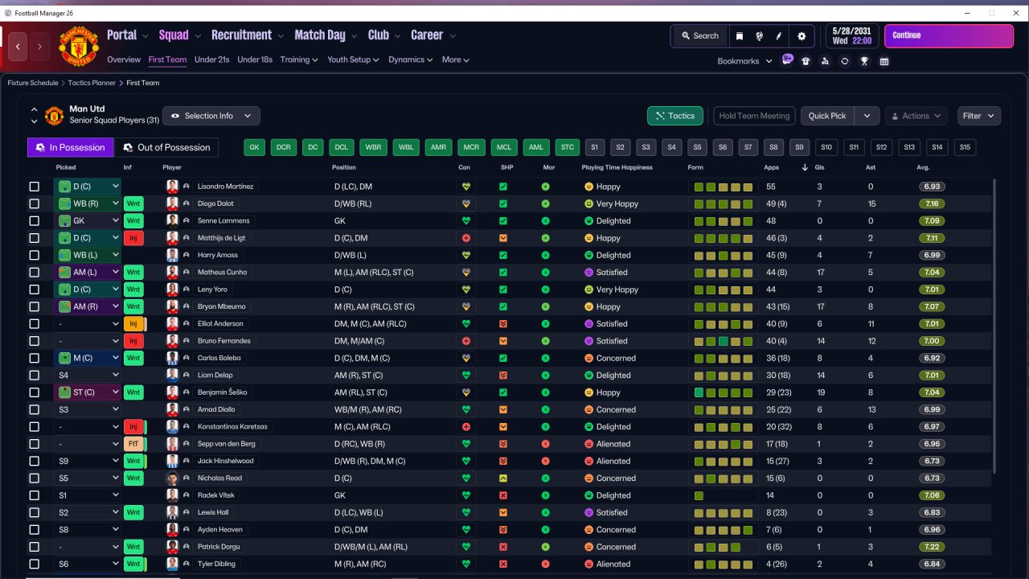Click Lisandro Martinez's player photo
Screen dimensions: 1029x579
click(172, 187)
